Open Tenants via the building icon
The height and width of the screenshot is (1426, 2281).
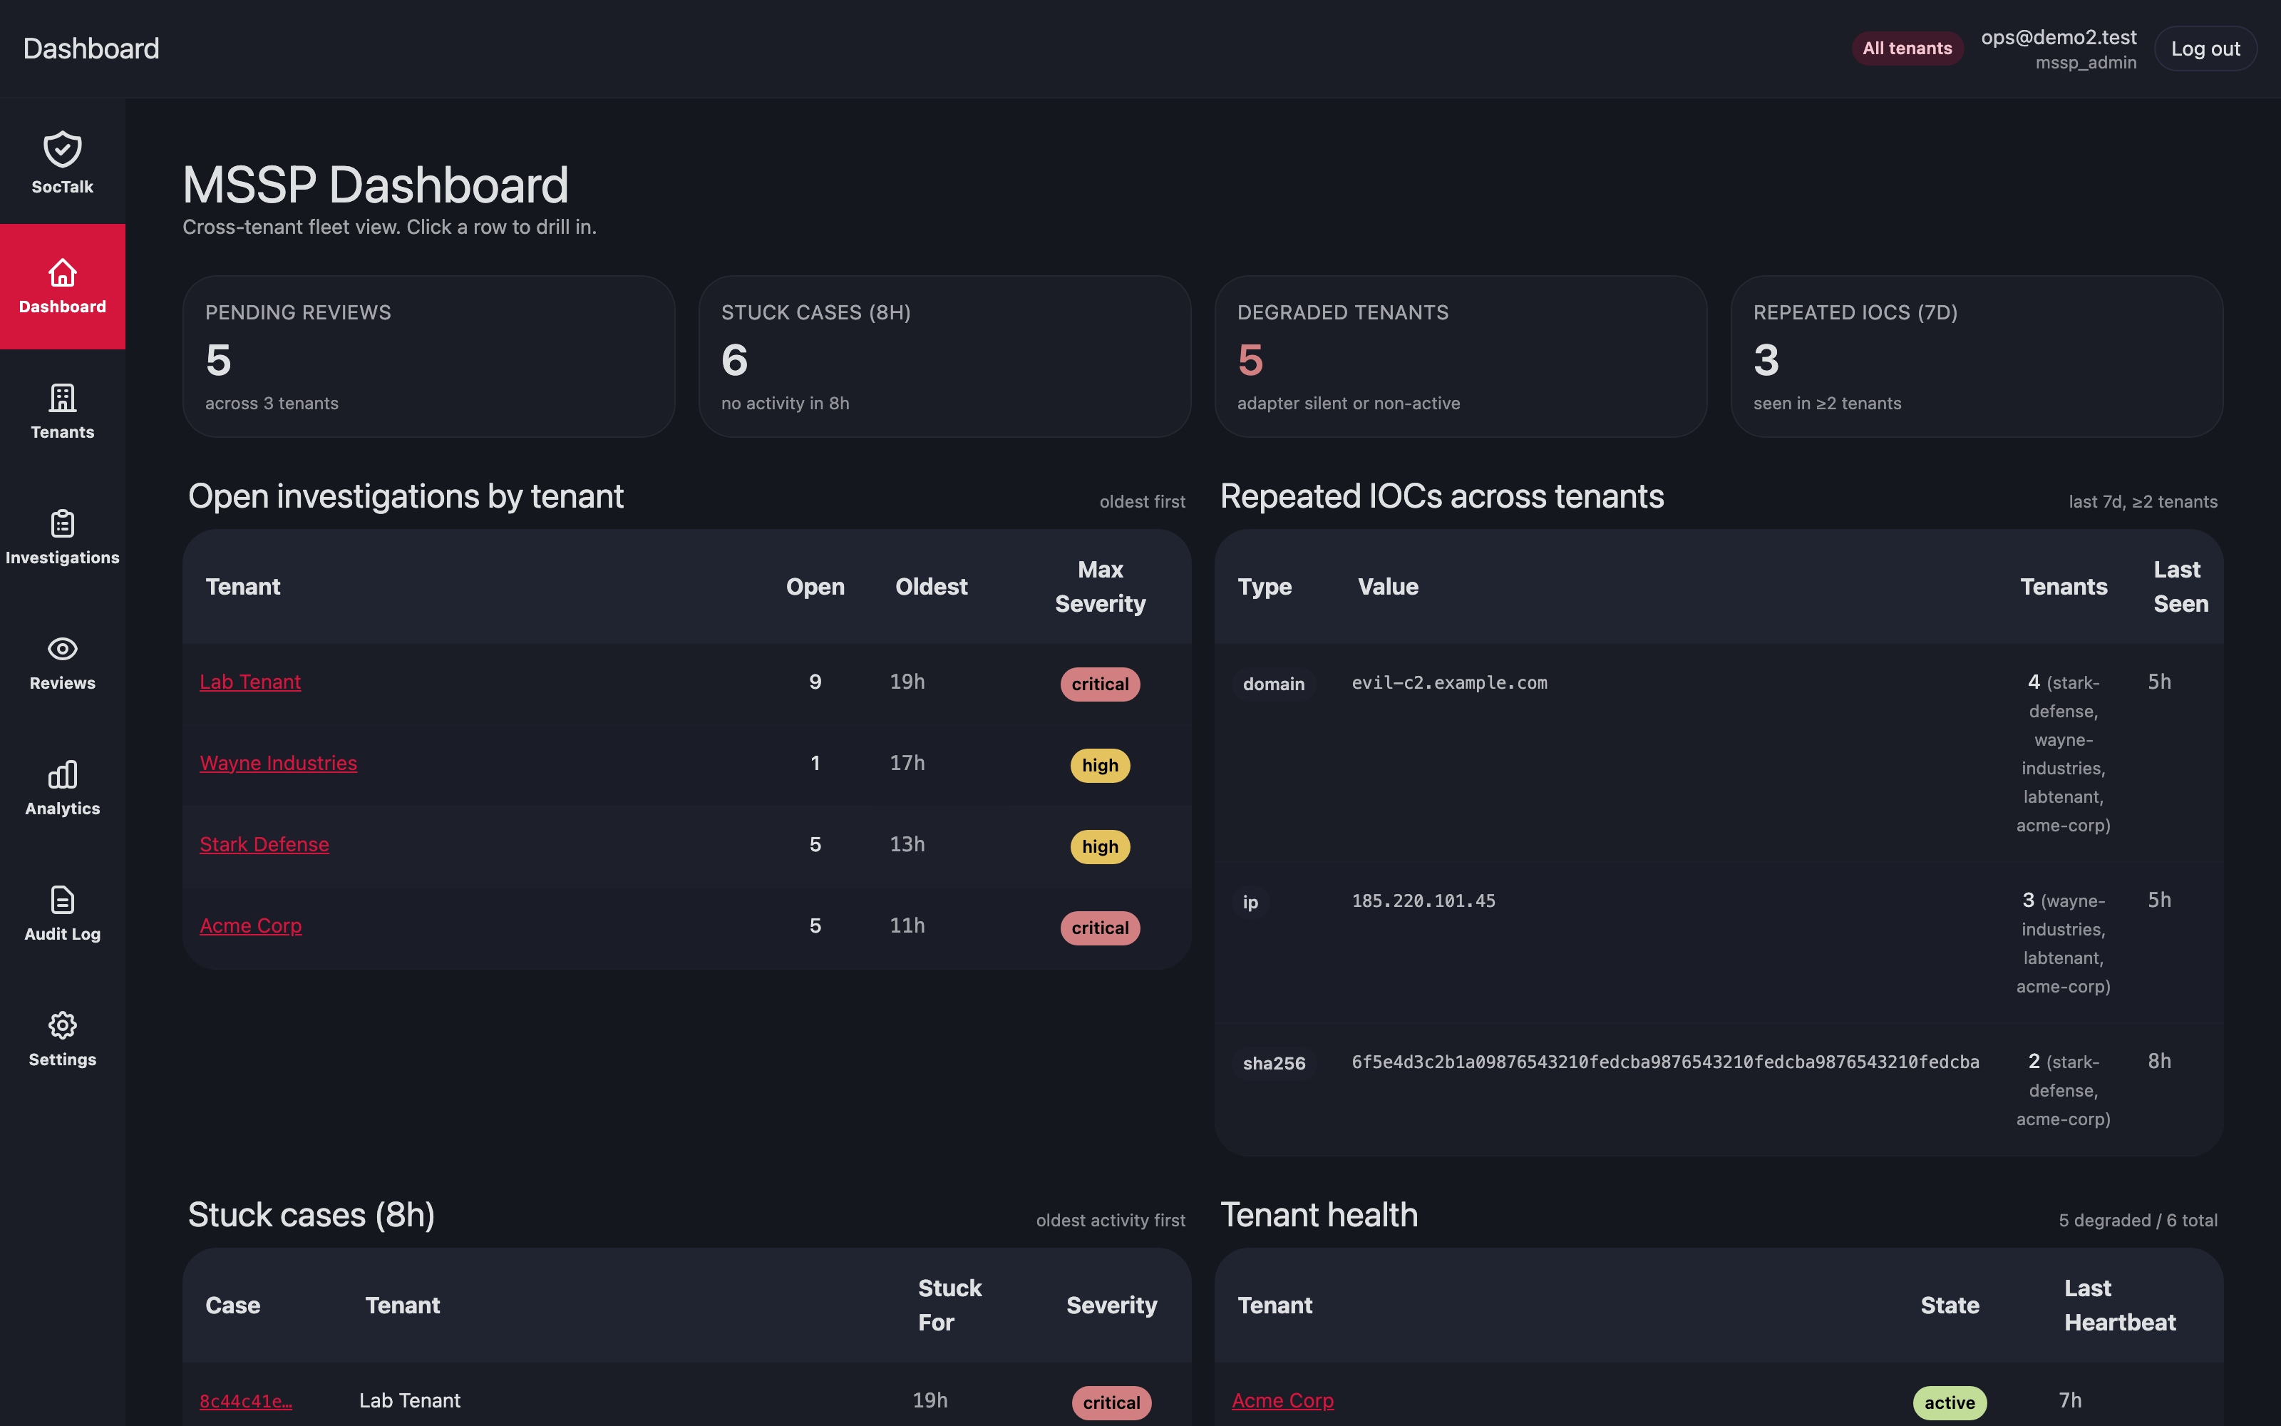62,398
